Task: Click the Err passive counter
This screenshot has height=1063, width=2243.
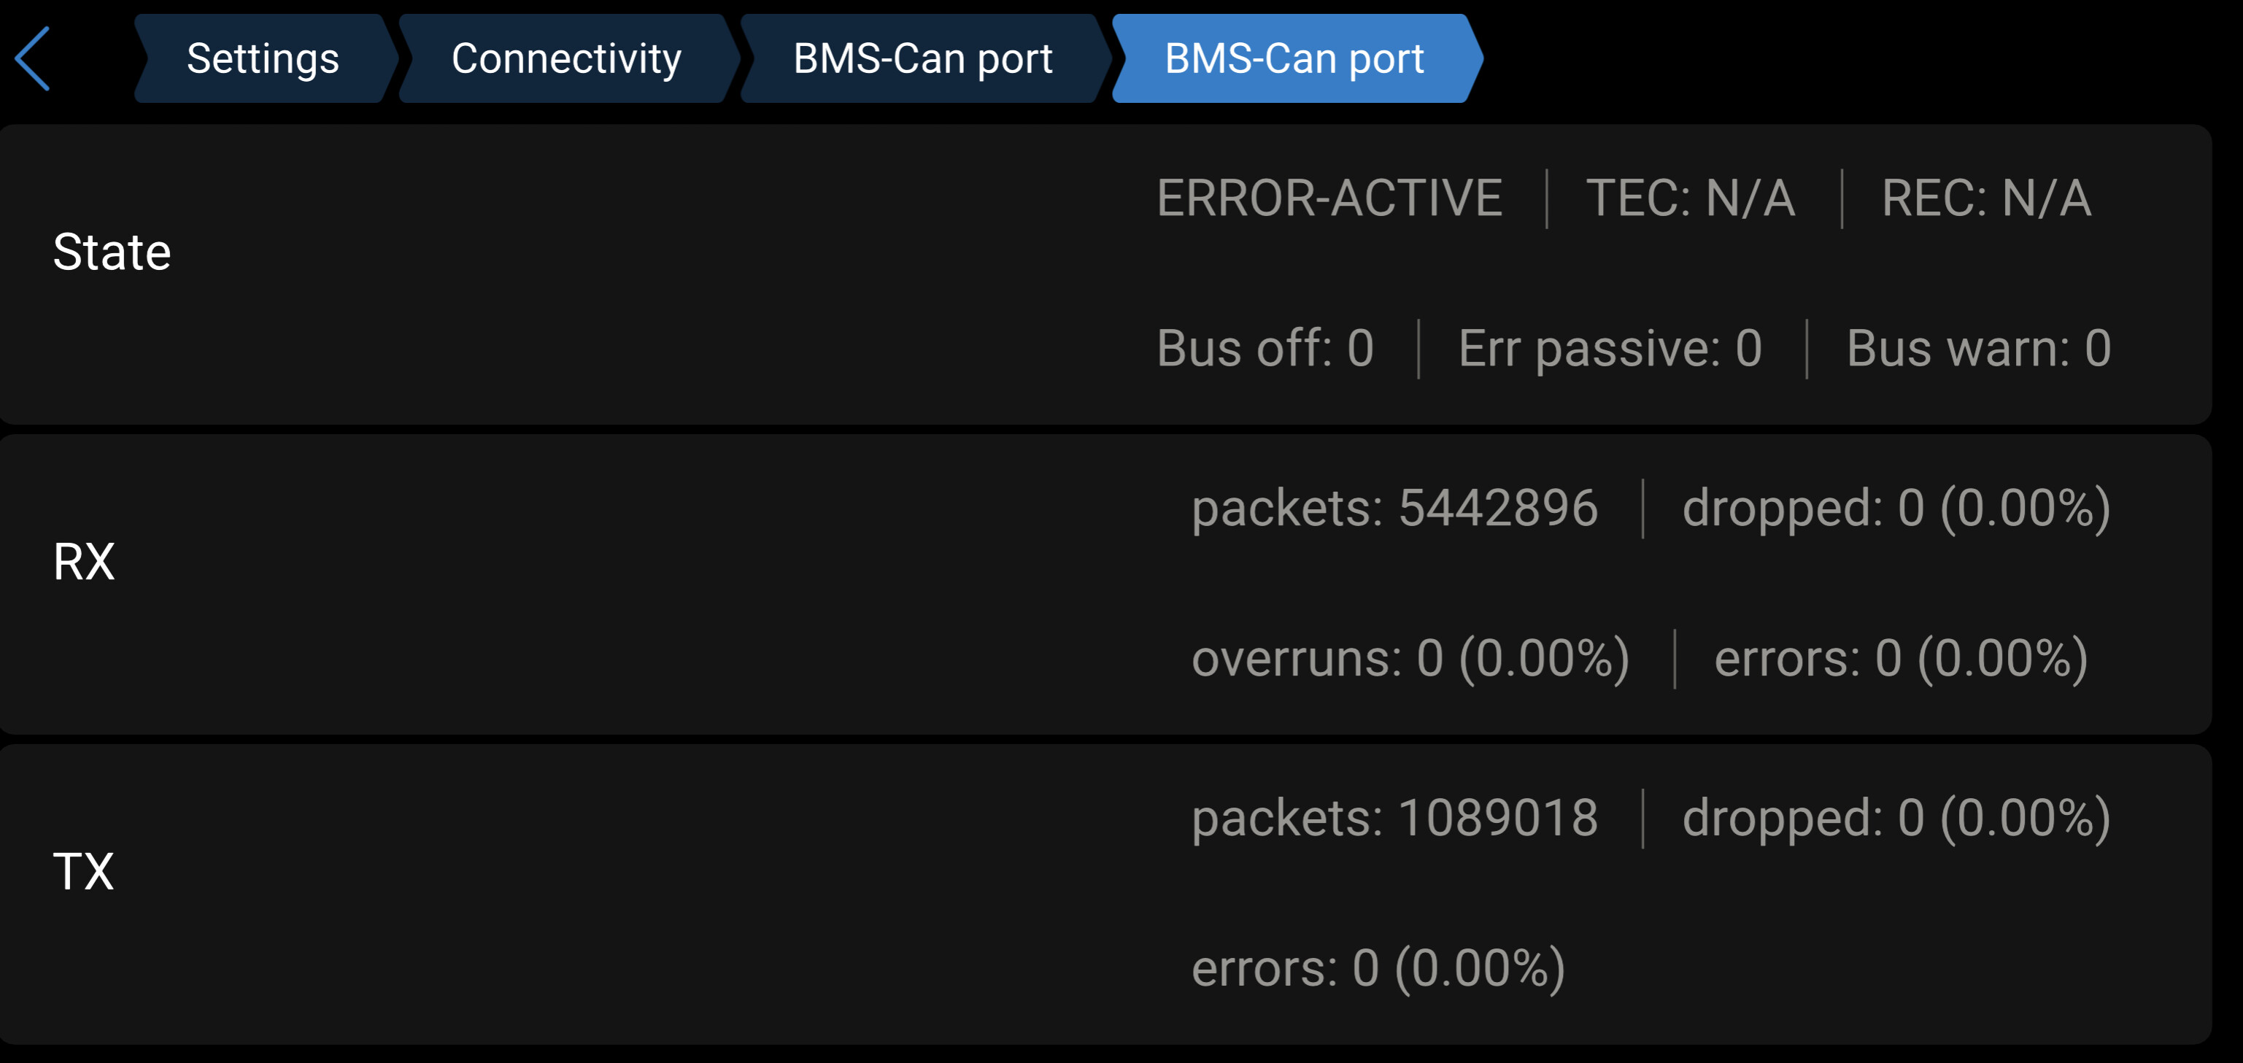Action: click(1610, 349)
